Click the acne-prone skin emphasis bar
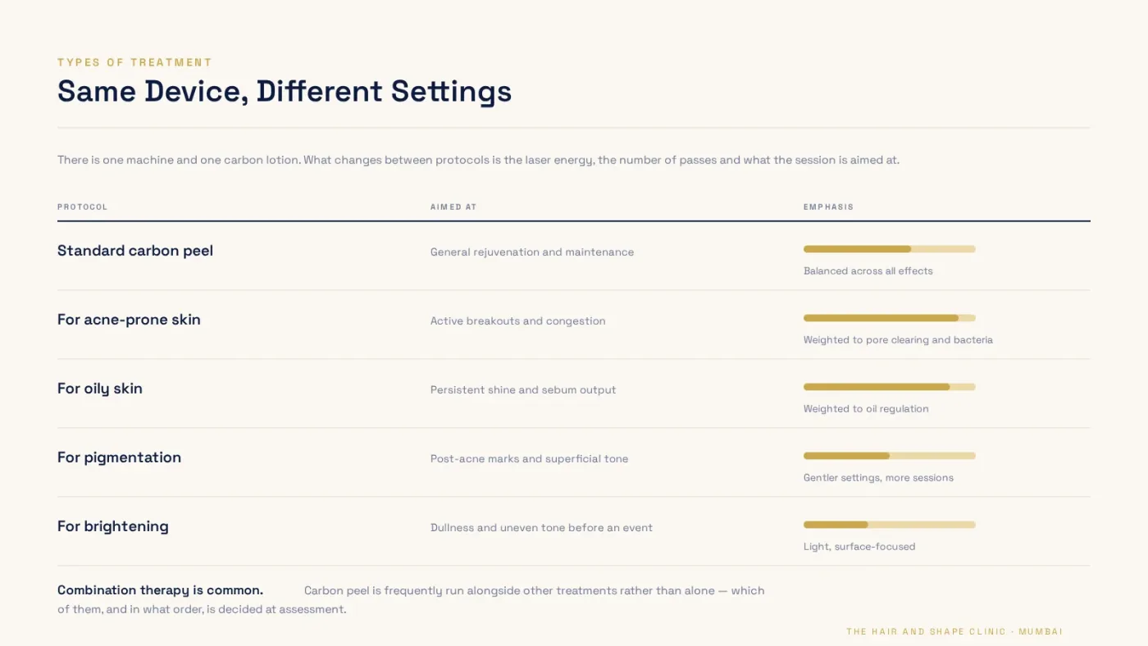Viewport: 1148px width, 646px height. click(x=889, y=318)
